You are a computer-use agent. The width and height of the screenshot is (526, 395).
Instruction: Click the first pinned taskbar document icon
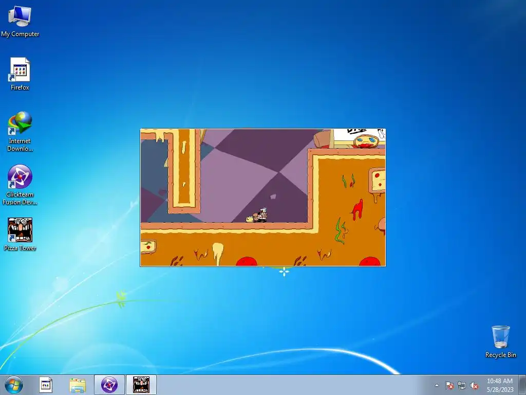[46, 385]
